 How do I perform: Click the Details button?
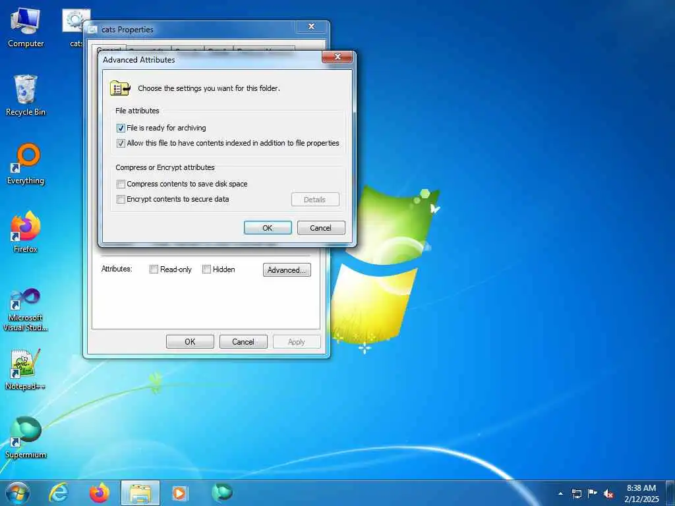pos(315,200)
